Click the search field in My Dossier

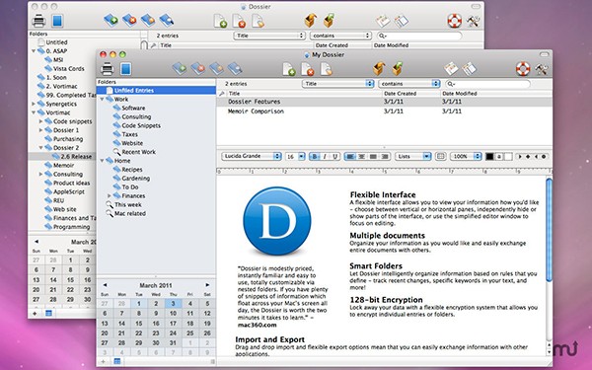click(487, 84)
